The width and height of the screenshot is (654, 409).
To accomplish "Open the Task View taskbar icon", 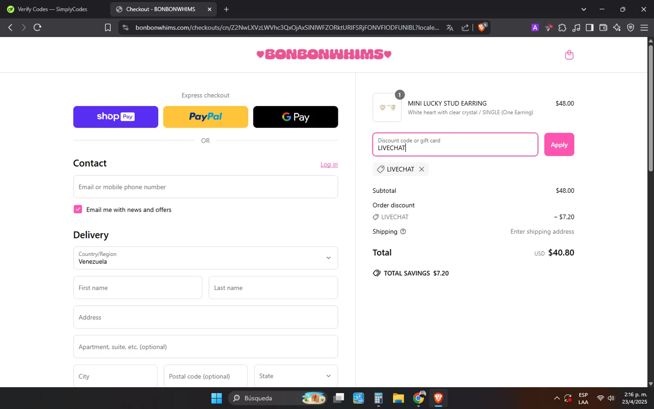I will pyautogui.click(x=338, y=398).
